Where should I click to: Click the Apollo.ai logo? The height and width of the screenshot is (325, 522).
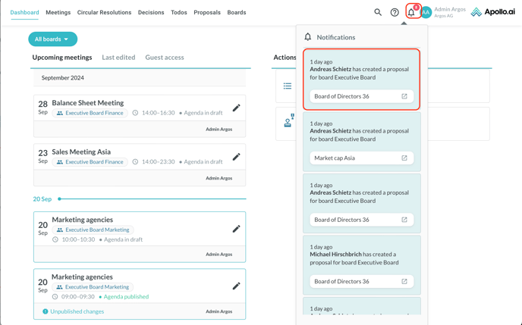(x=493, y=12)
